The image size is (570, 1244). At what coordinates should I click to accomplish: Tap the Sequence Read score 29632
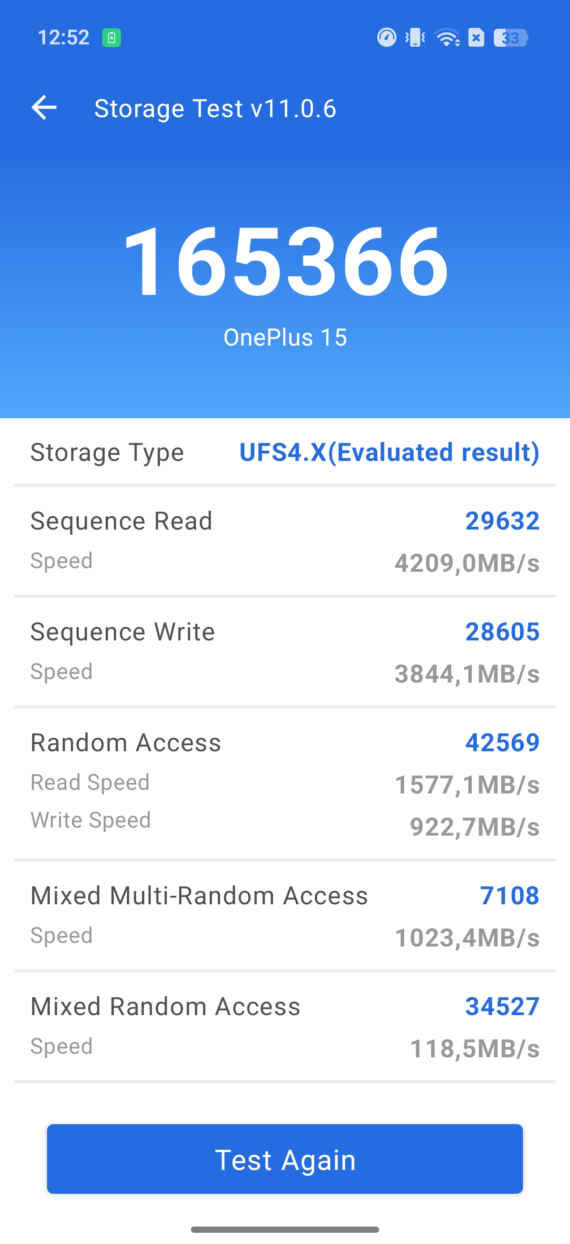[x=502, y=521]
